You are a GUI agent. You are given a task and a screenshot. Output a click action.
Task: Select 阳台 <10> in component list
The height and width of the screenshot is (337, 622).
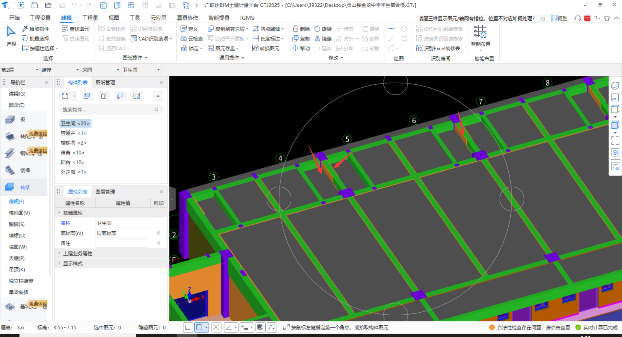[73, 162]
